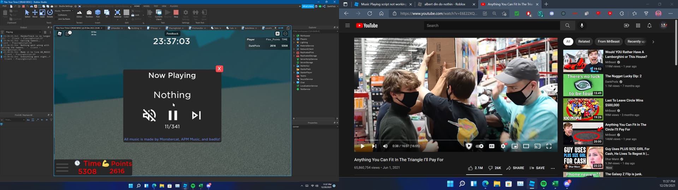This screenshot has width=678, height=190.
Task: Open The Nugget Lucky Dip: 2 thumbnail
Action: (583, 85)
